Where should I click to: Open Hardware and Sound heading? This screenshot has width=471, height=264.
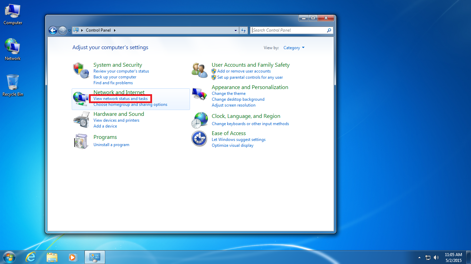(x=119, y=114)
